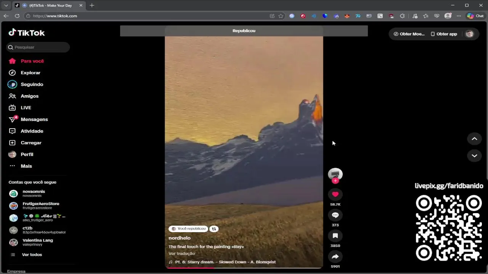Click the Republicou banner
Image resolution: width=488 pixels, height=274 pixels.
click(x=244, y=31)
